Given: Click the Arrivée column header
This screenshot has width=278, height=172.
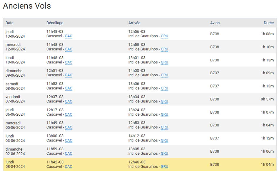Looking at the screenshot, I should tap(134, 23).
